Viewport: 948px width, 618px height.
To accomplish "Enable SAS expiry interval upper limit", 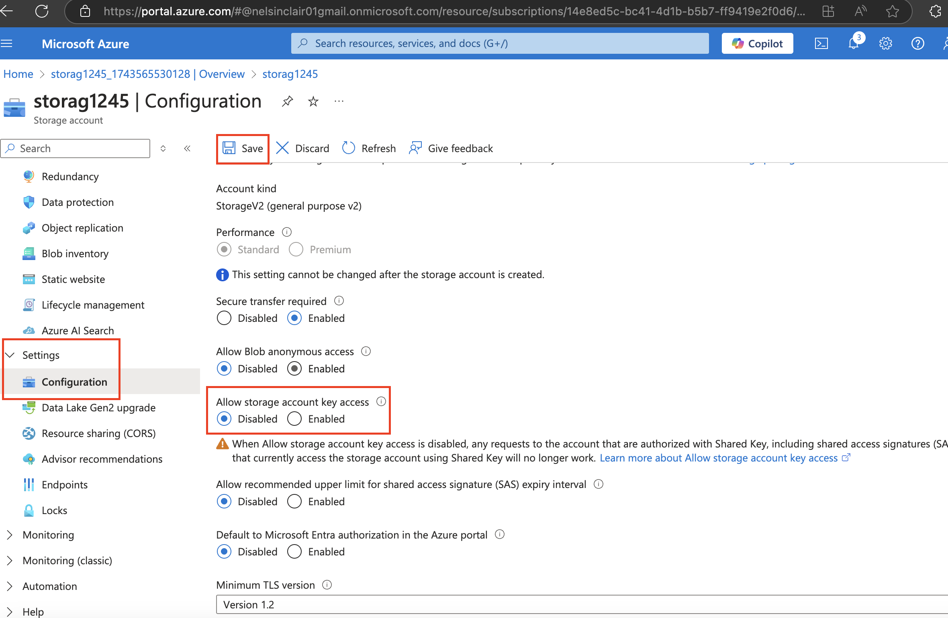I will pyautogui.click(x=294, y=501).
